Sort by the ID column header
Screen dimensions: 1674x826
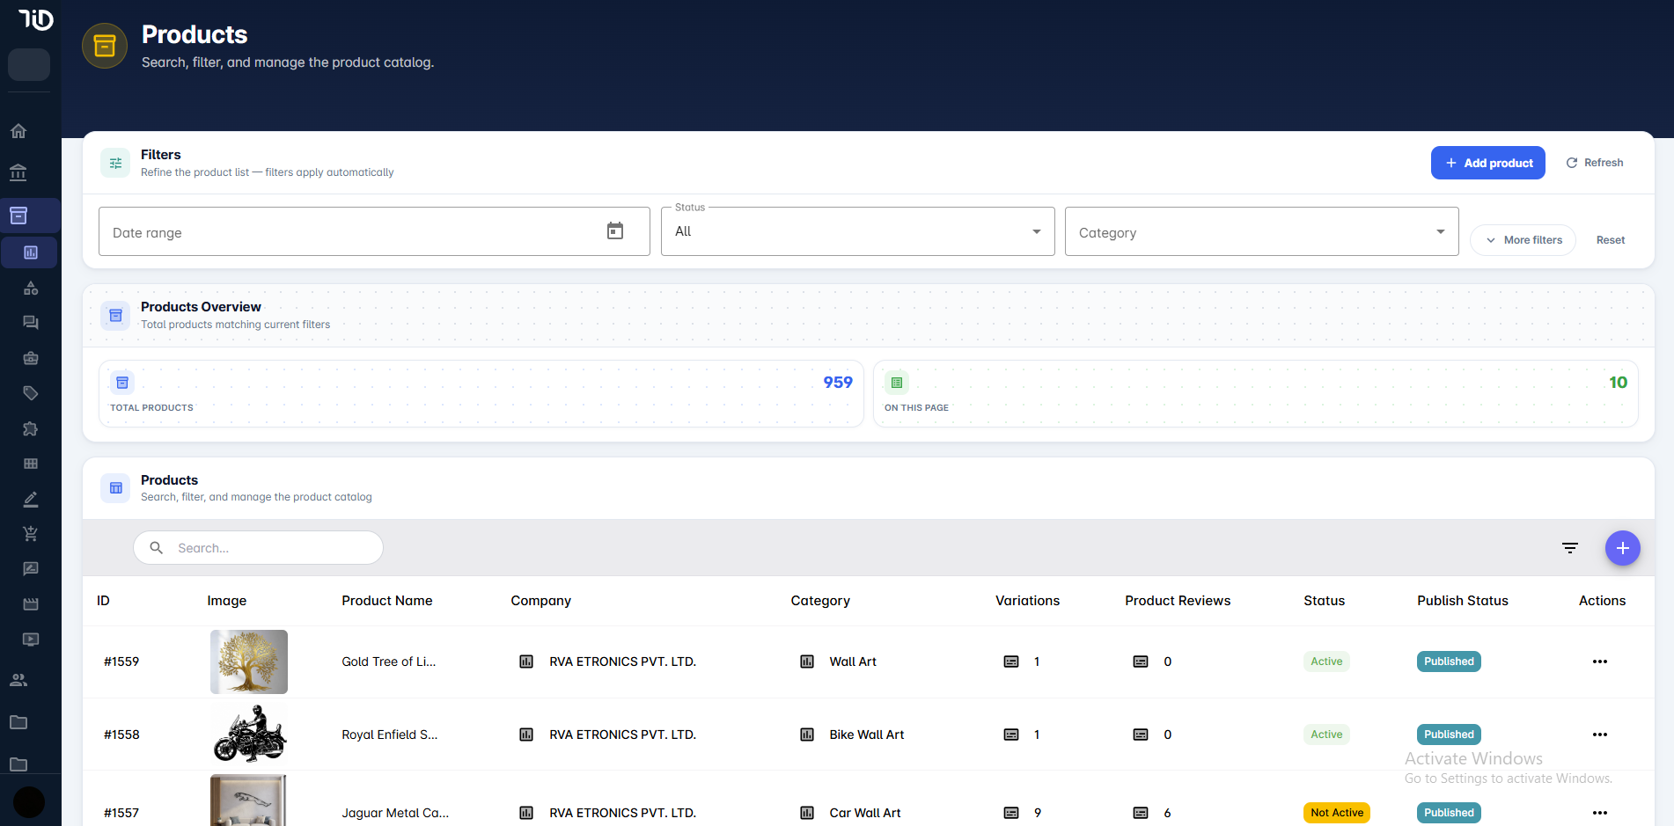click(103, 601)
